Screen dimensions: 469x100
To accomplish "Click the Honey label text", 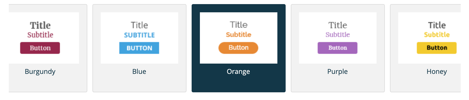I will 437,72.
